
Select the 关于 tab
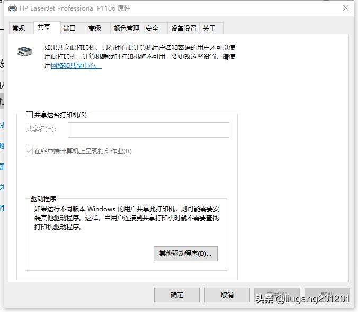pos(211,28)
